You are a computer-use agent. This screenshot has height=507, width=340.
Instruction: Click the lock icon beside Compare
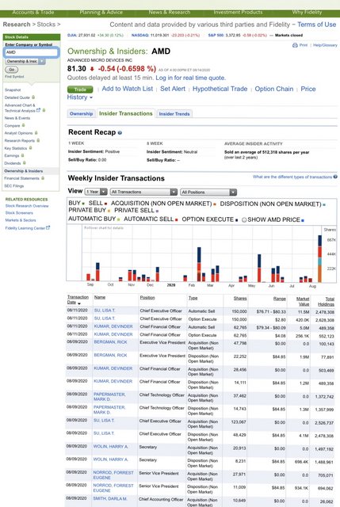click(x=23, y=125)
